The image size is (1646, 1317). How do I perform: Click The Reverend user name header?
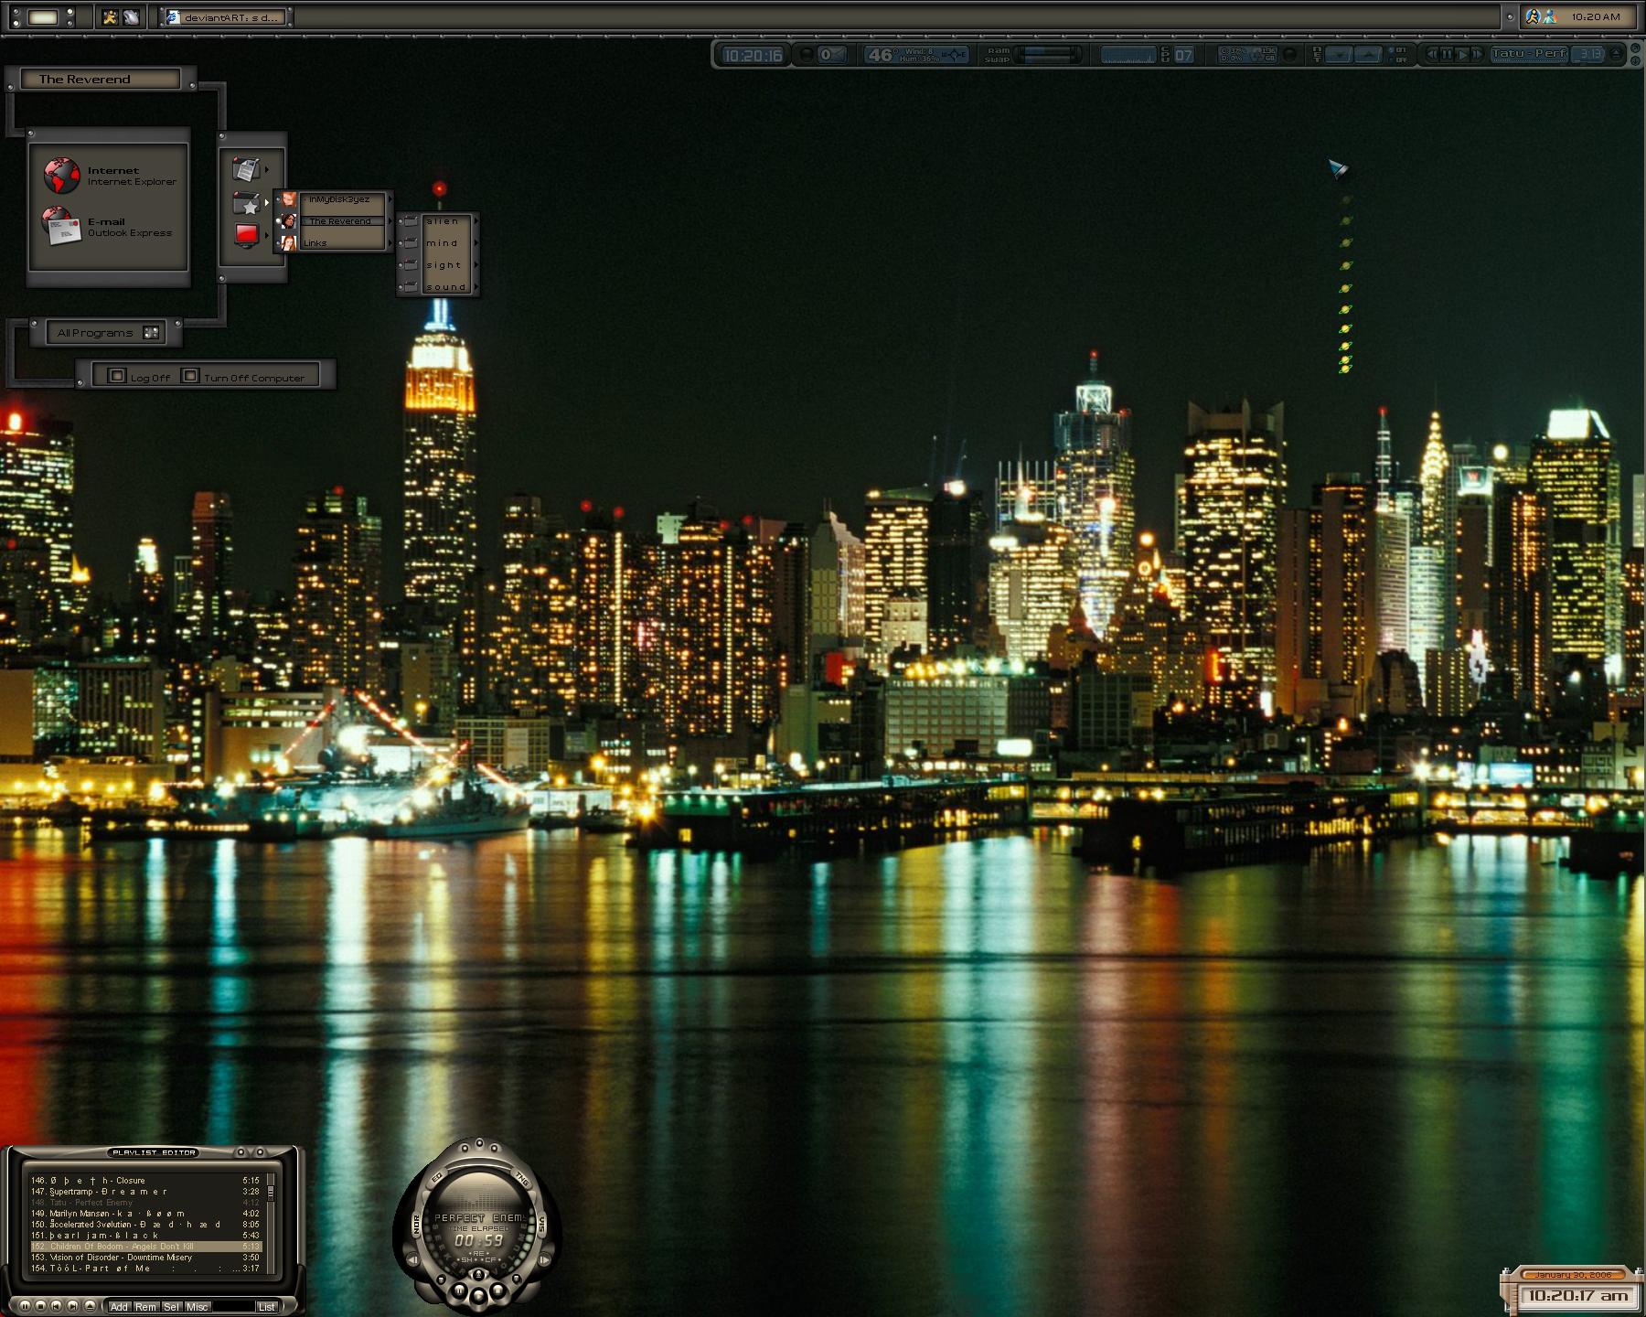tap(99, 80)
